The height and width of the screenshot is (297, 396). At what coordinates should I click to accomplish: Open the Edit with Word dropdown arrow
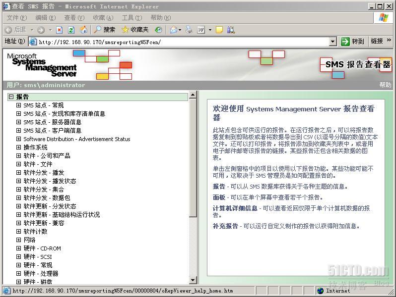[x=210, y=30]
